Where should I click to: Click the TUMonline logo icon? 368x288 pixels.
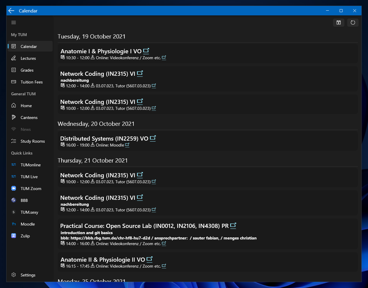(14, 165)
